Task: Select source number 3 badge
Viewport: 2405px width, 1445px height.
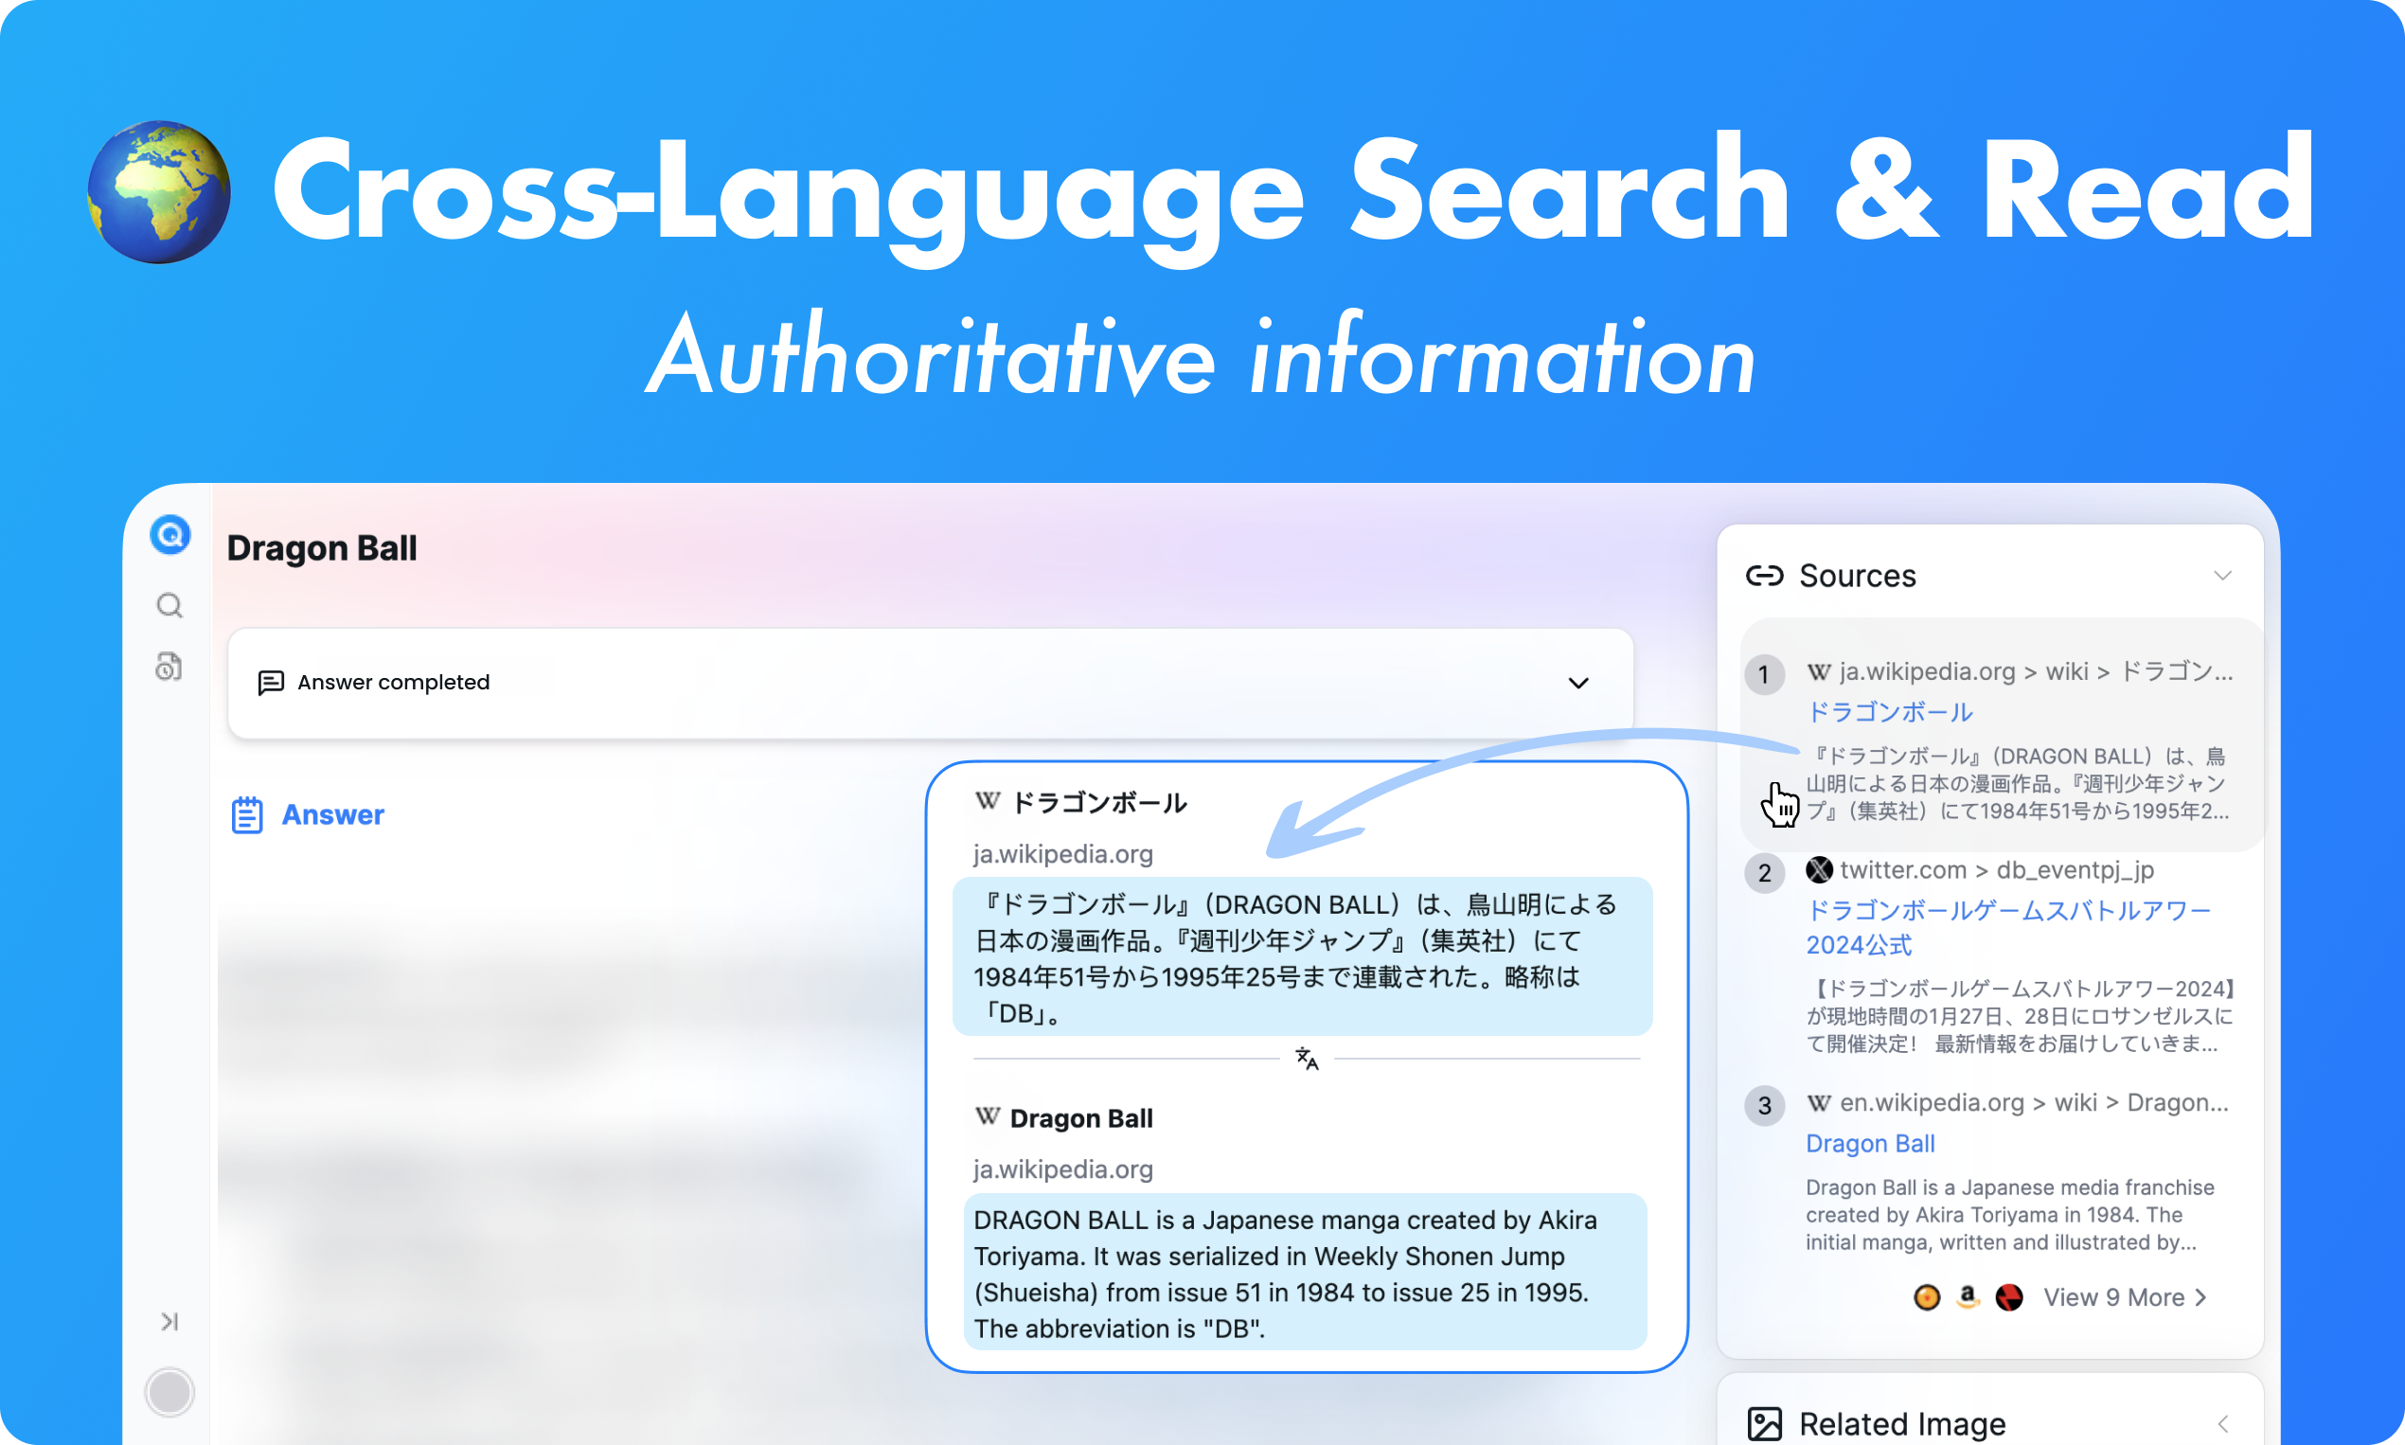Action: pyautogui.click(x=1764, y=1105)
